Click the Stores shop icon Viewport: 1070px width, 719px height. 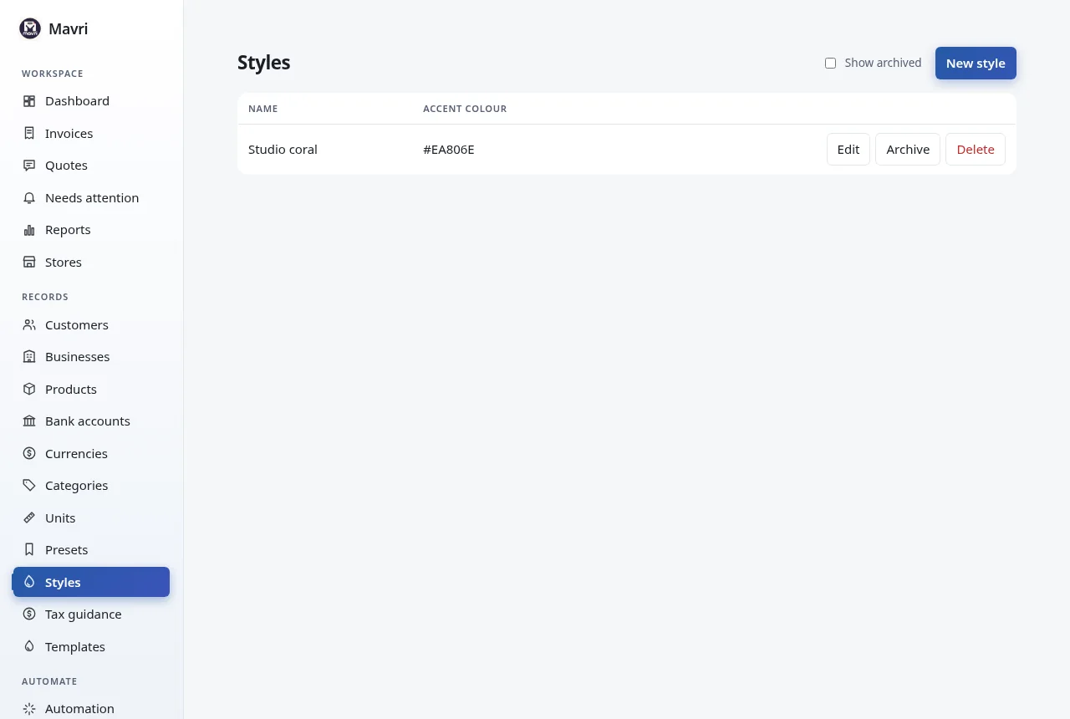tap(29, 263)
